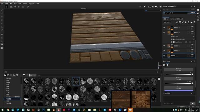Screen dimensions: 200x112
Task: Hide the Blur Directional effect
Action: click(172, 39)
